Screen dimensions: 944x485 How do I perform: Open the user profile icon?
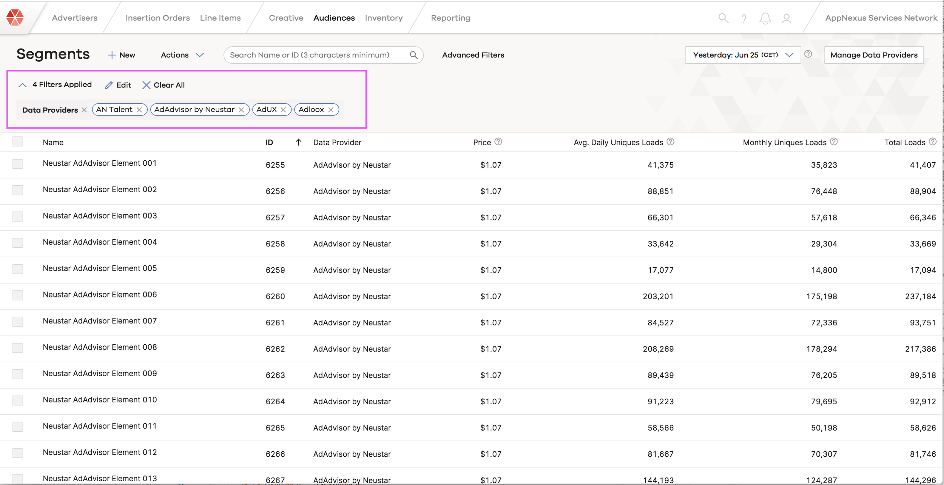pyautogui.click(x=787, y=18)
